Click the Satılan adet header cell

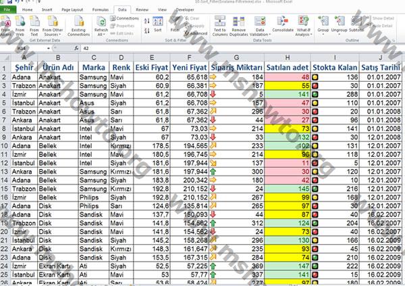click(x=288, y=68)
